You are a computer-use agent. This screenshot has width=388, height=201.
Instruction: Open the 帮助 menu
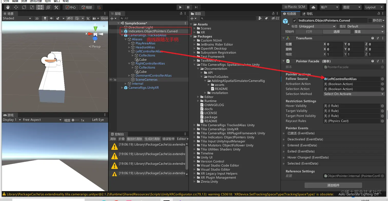(65, 1)
